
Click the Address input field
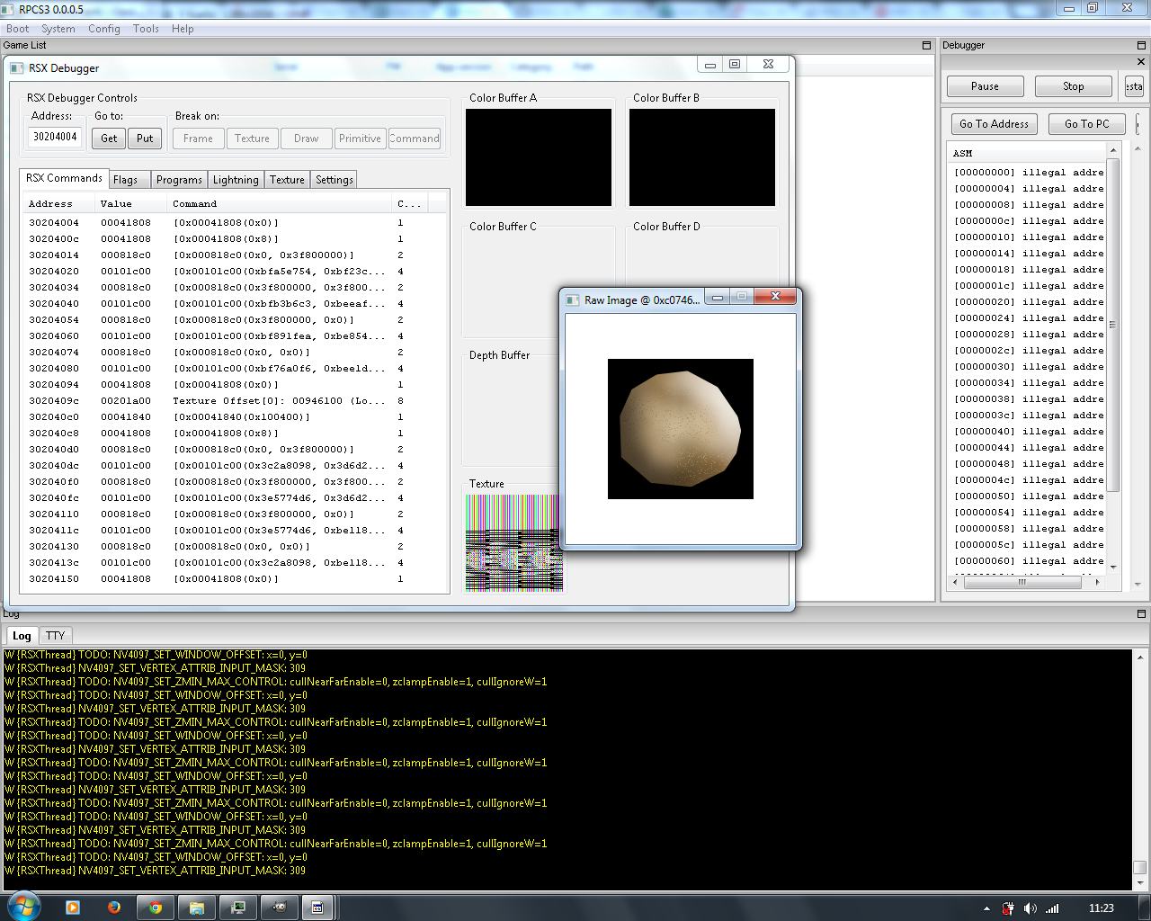point(55,137)
